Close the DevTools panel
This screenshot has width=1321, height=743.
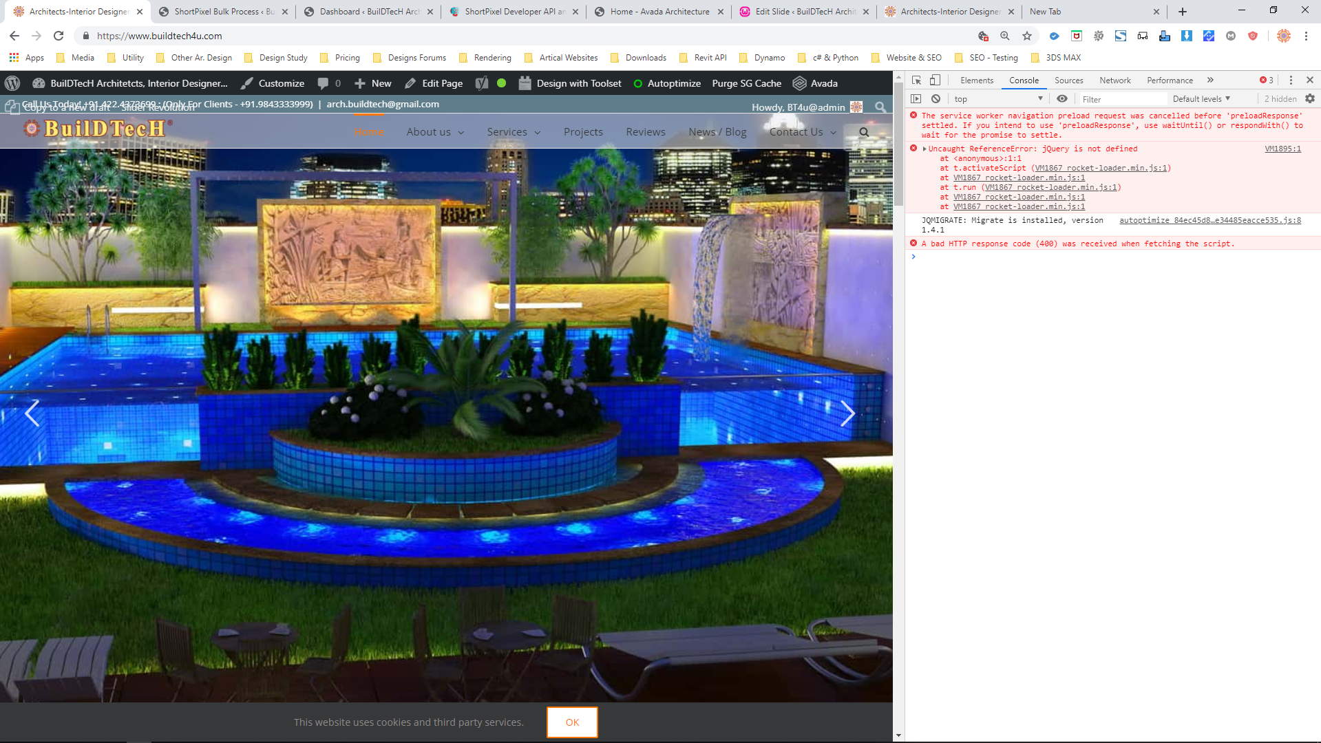(x=1310, y=80)
